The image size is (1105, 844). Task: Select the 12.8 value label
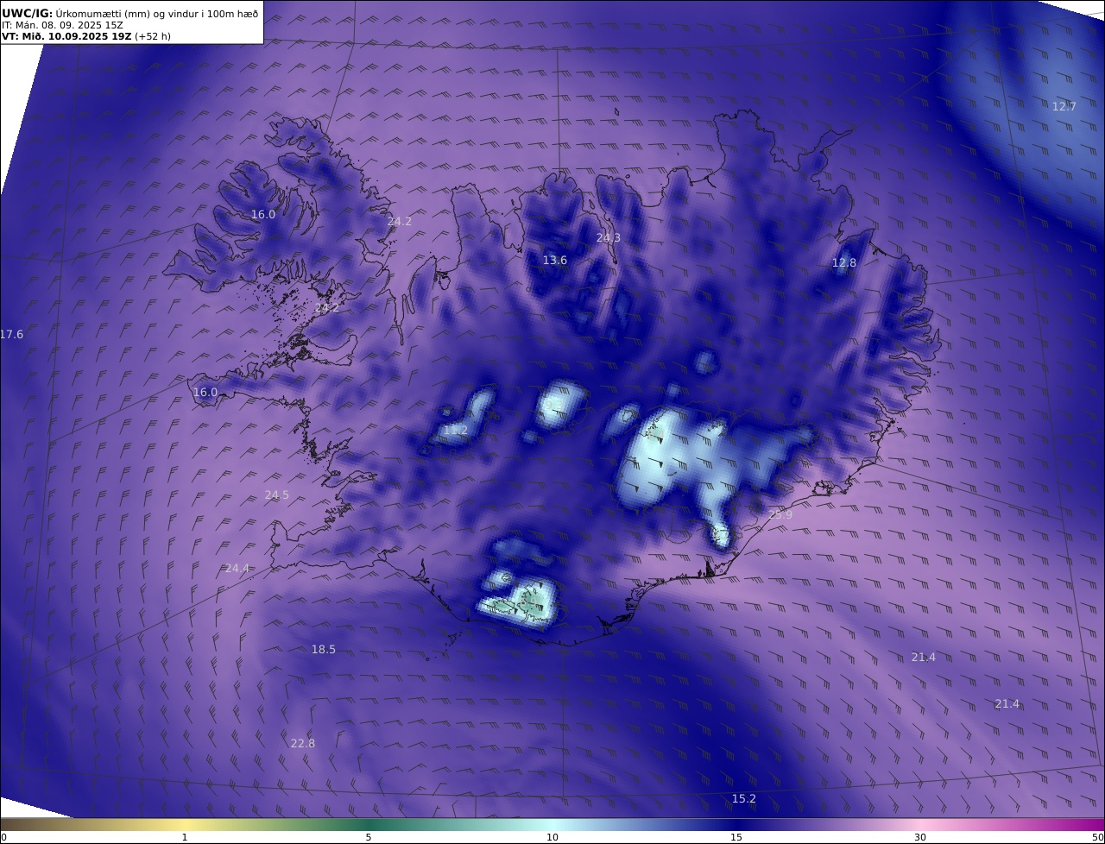coord(844,262)
